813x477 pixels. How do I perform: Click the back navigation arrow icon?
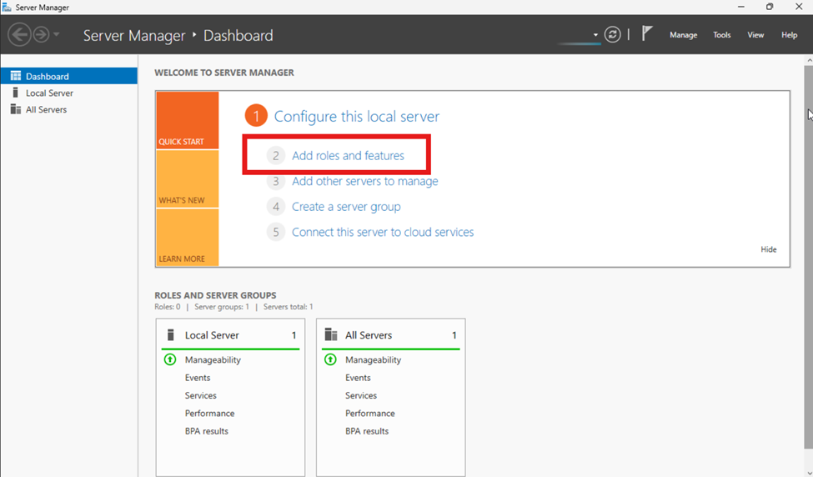19,35
